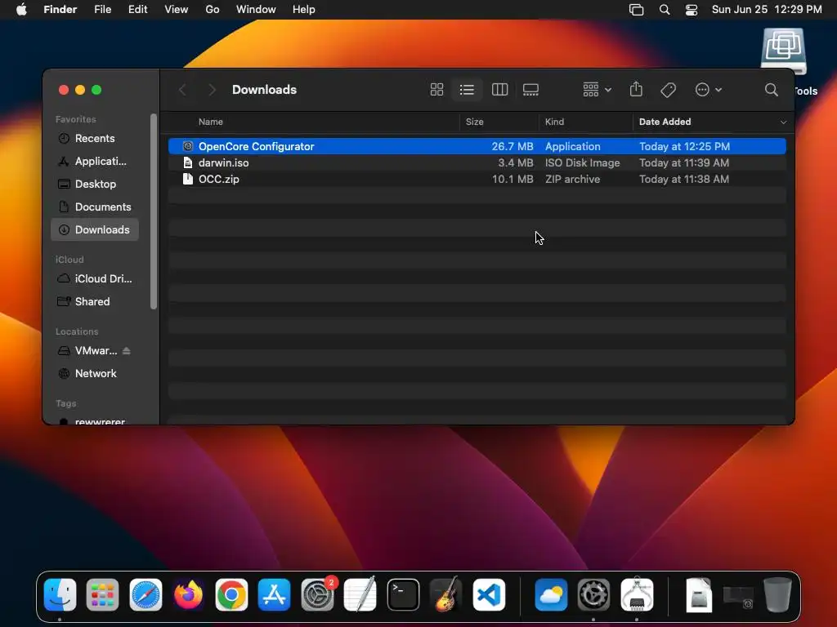Open the Edit menu
The height and width of the screenshot is (627, 837).
[137, 9]
